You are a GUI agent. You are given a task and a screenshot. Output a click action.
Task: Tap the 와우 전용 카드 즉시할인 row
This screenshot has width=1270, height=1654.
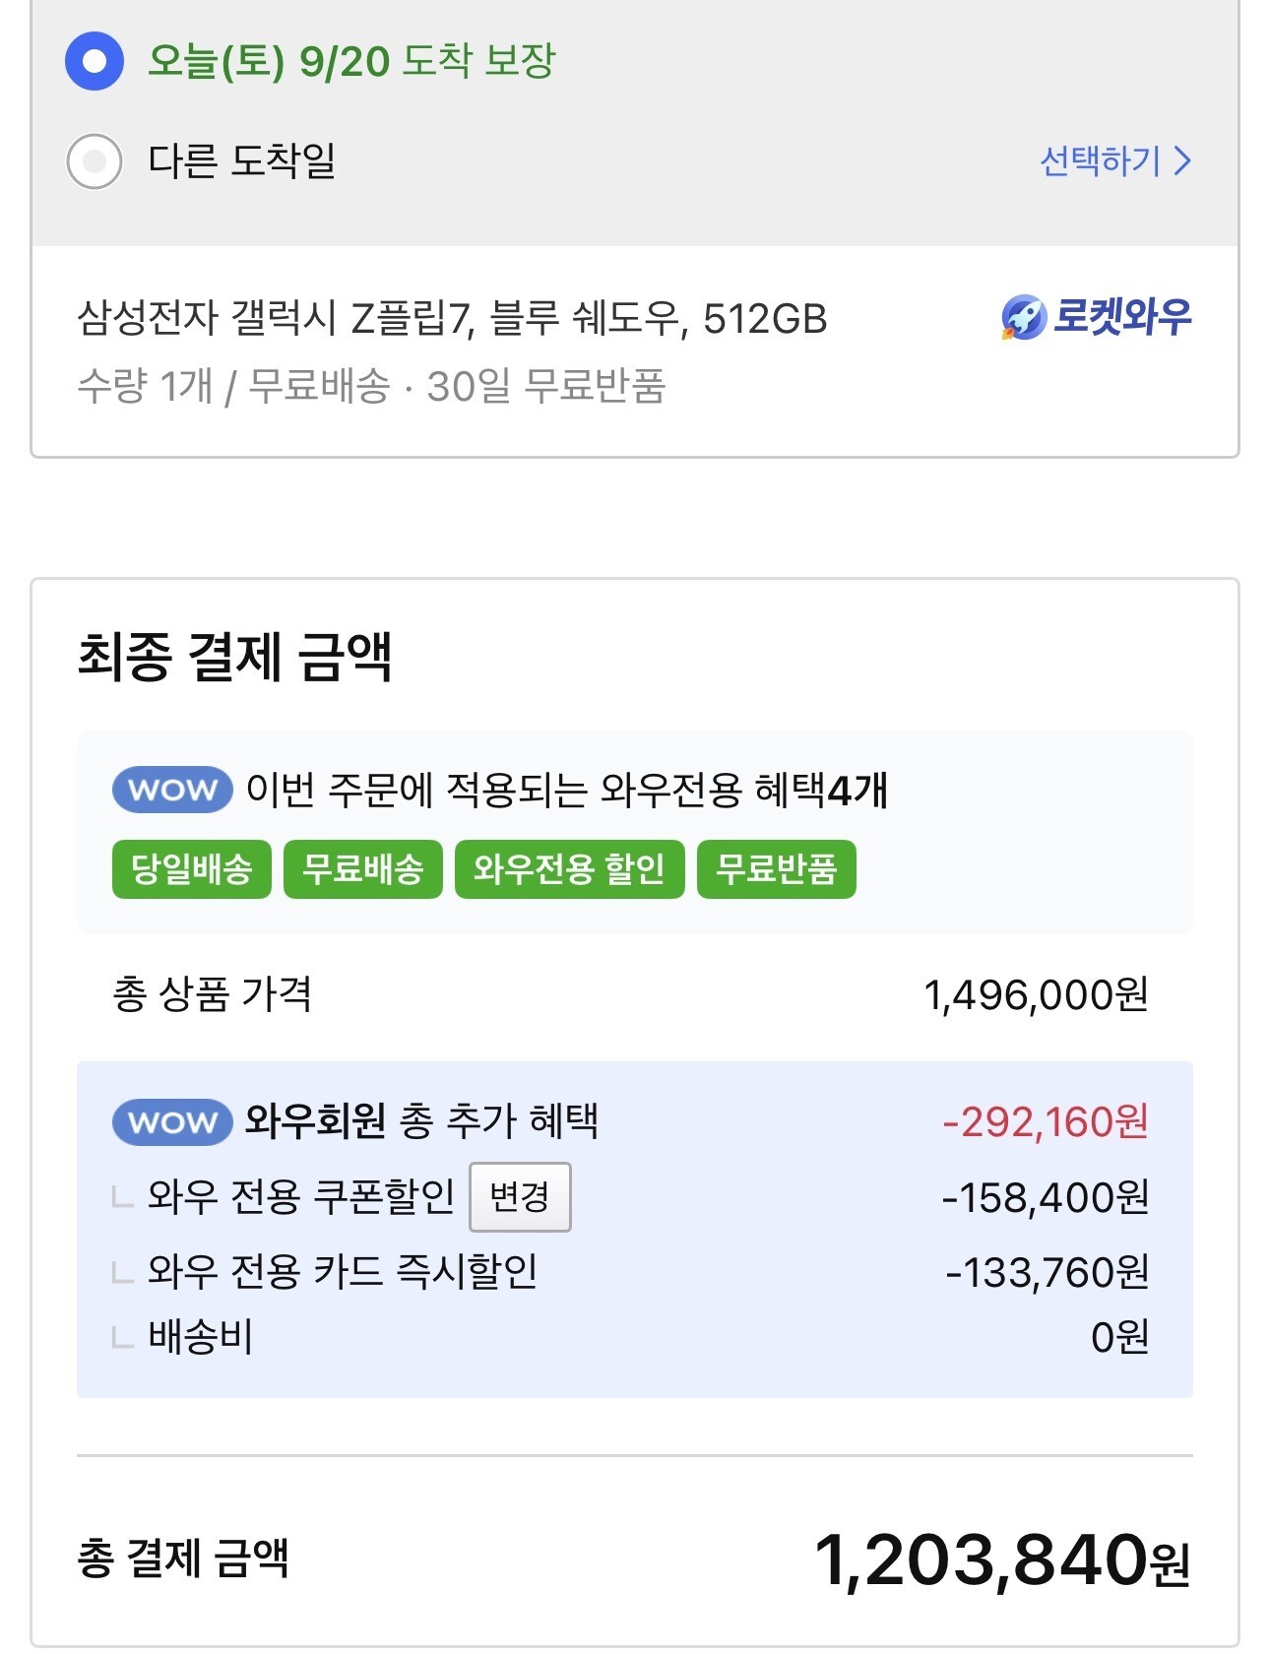[x=343, y=1271]
